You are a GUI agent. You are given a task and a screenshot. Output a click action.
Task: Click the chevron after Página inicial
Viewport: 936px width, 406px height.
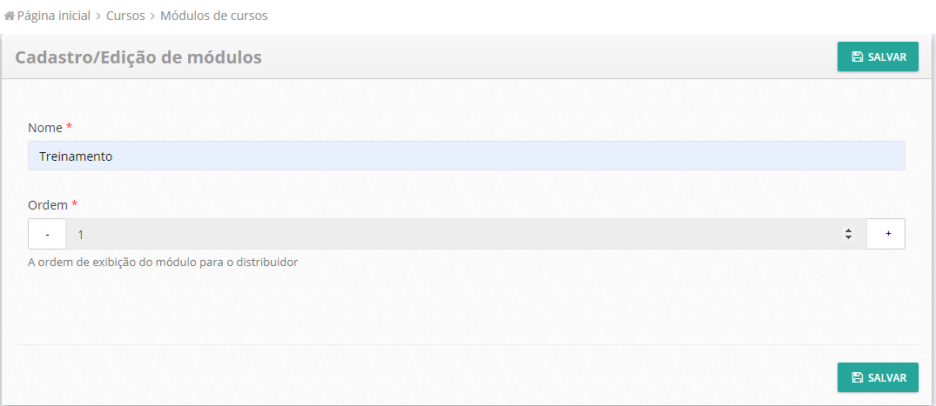tap(98, 16)
